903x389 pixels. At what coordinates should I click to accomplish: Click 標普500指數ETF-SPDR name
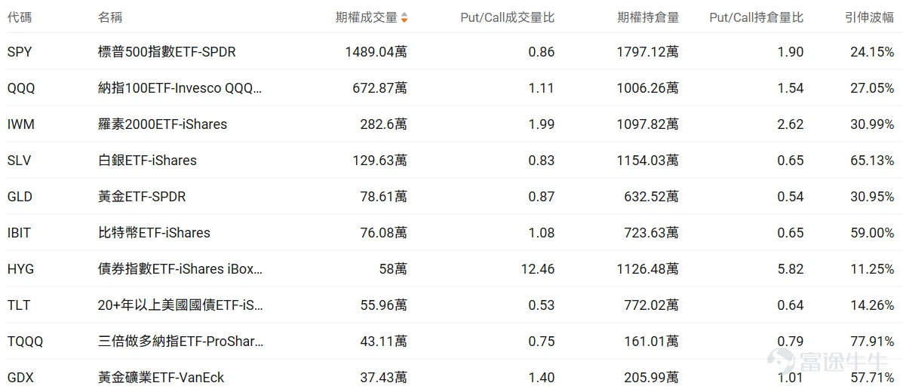point(167,52)
